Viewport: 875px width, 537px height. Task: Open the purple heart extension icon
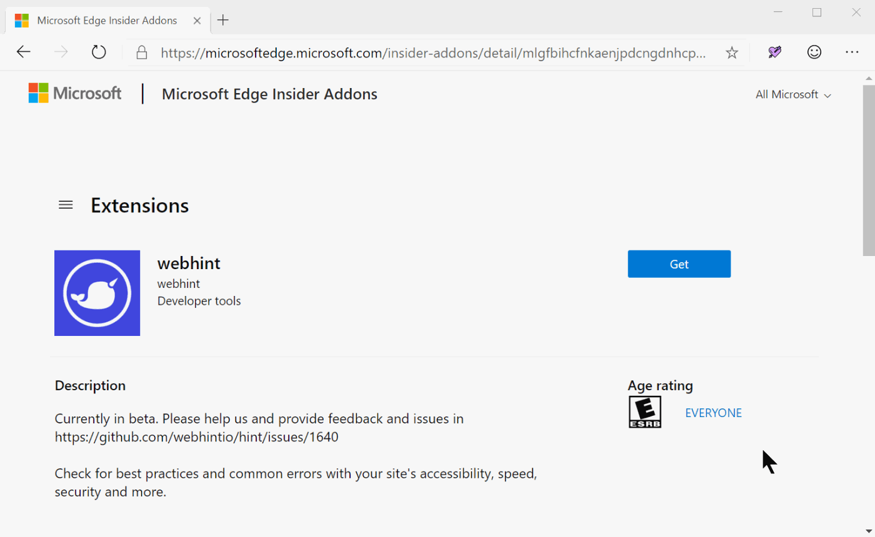(x=775, y=52)
